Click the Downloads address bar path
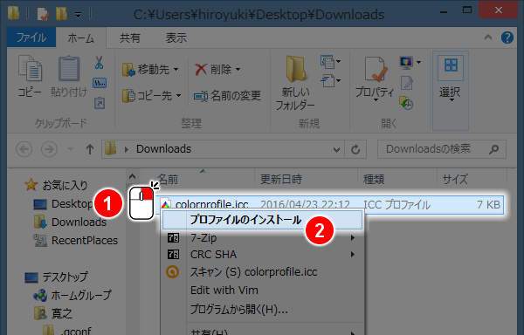 pyautogui.click(x=164, y=149)
